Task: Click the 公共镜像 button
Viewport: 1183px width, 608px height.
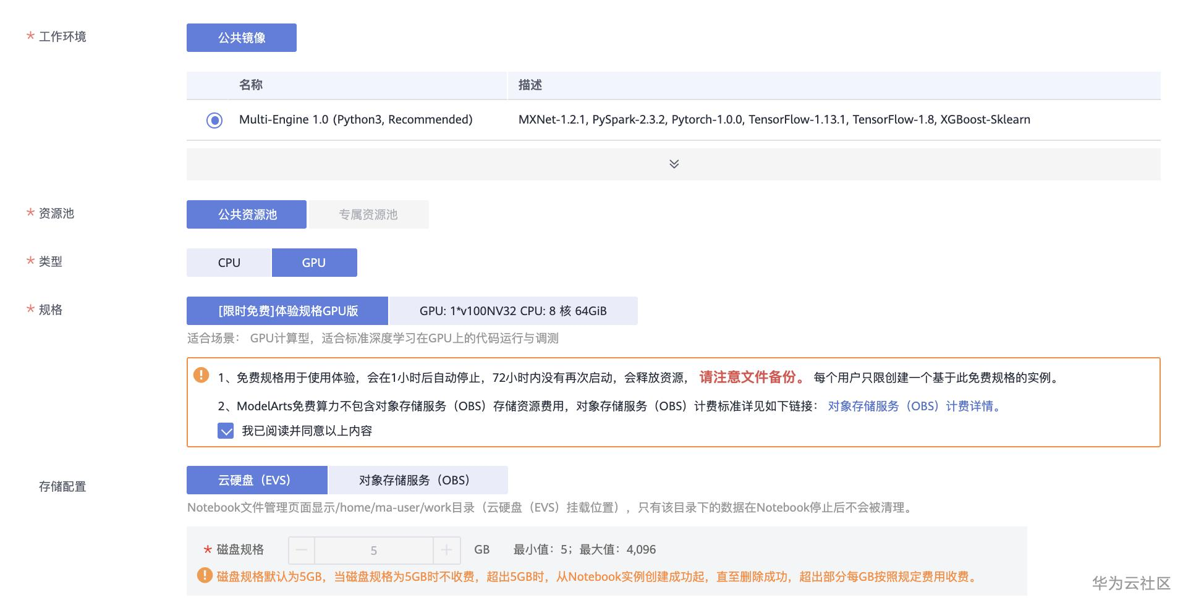Action: pos(241,37)
